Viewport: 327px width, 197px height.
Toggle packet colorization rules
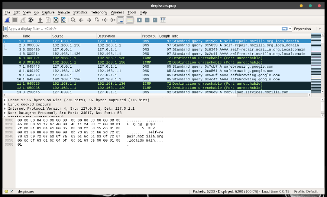coord(130,20)
